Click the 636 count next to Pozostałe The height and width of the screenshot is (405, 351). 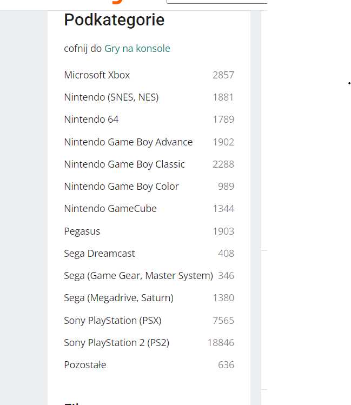(226, 365)
